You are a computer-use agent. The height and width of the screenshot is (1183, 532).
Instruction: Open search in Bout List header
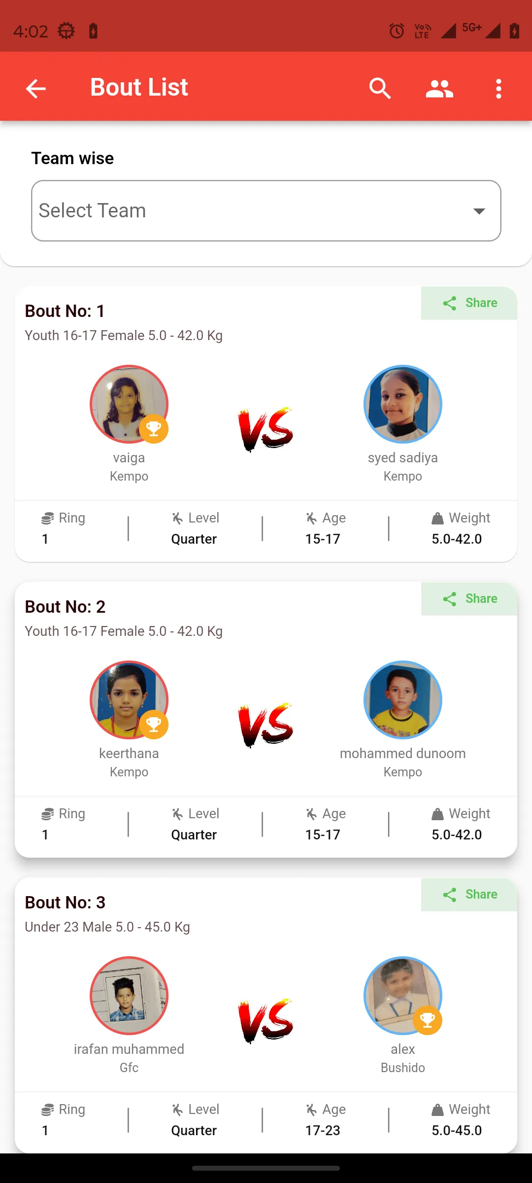click(380, 89)
